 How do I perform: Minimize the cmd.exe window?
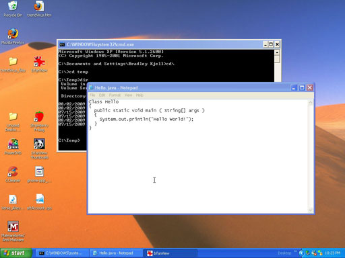tap(265, 44)
